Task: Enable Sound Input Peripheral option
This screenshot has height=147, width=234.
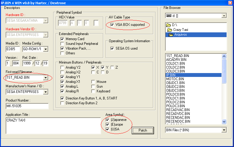Action: pos(62,44)
